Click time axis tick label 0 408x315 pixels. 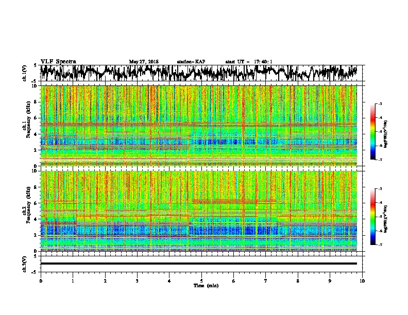coord(41,281)
